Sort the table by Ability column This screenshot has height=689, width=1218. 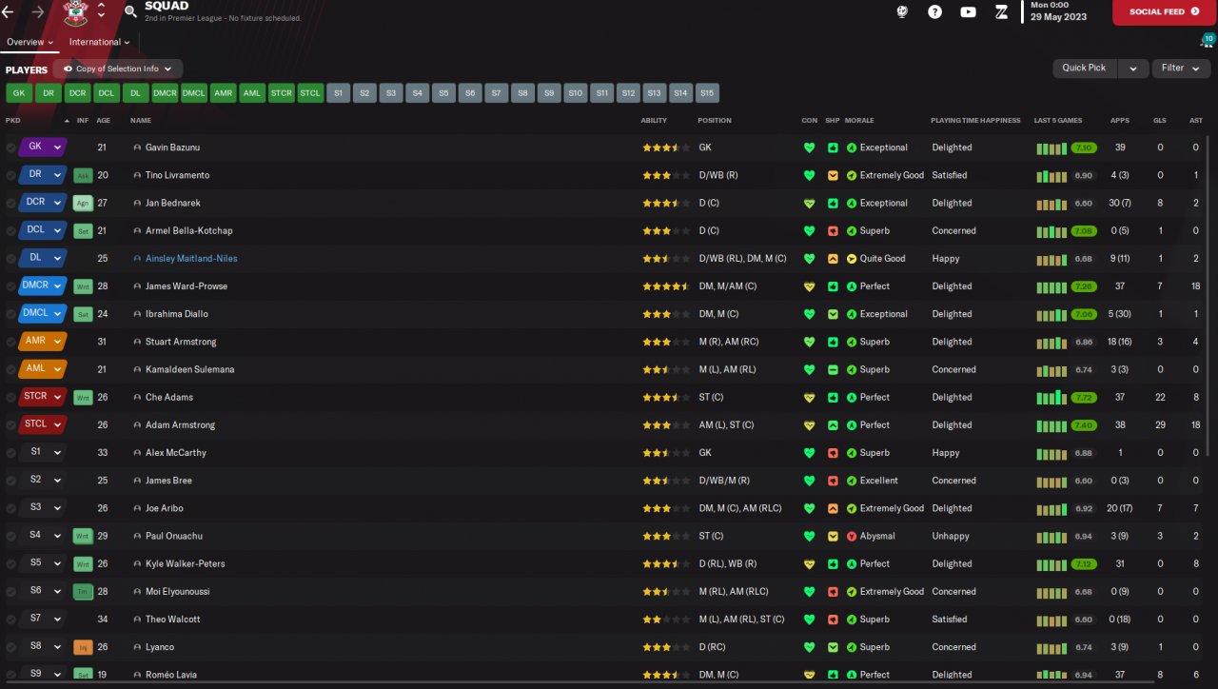[654, 121]
